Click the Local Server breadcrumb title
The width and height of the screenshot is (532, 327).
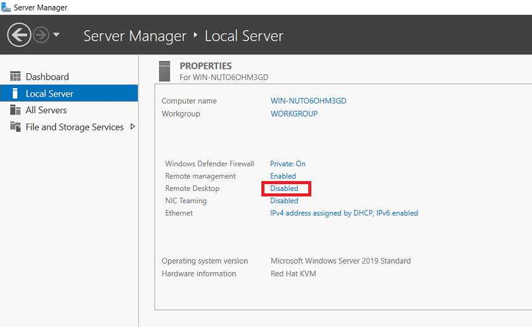coord(244,36)
